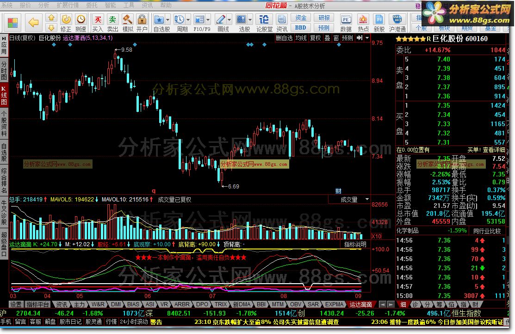Select the MACD-style BIAS indicator tab
The width and height of the screenshot is (515, 334).
133,304
